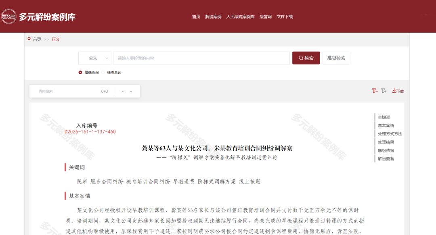Decrease font size with T- icon

[x=375, y=91]
